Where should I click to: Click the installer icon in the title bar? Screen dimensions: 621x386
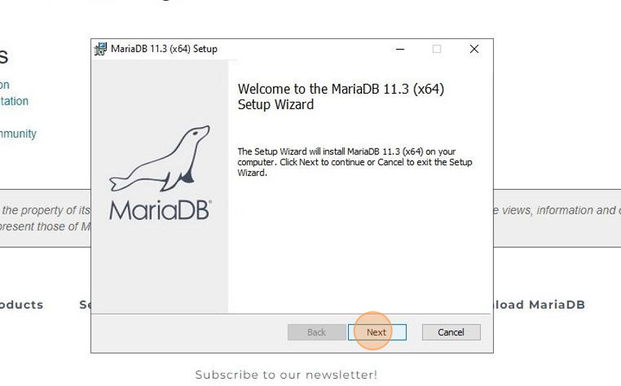click(x=100, y=48)
